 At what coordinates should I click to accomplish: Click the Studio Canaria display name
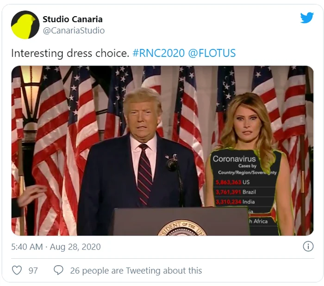click(73, 19)
